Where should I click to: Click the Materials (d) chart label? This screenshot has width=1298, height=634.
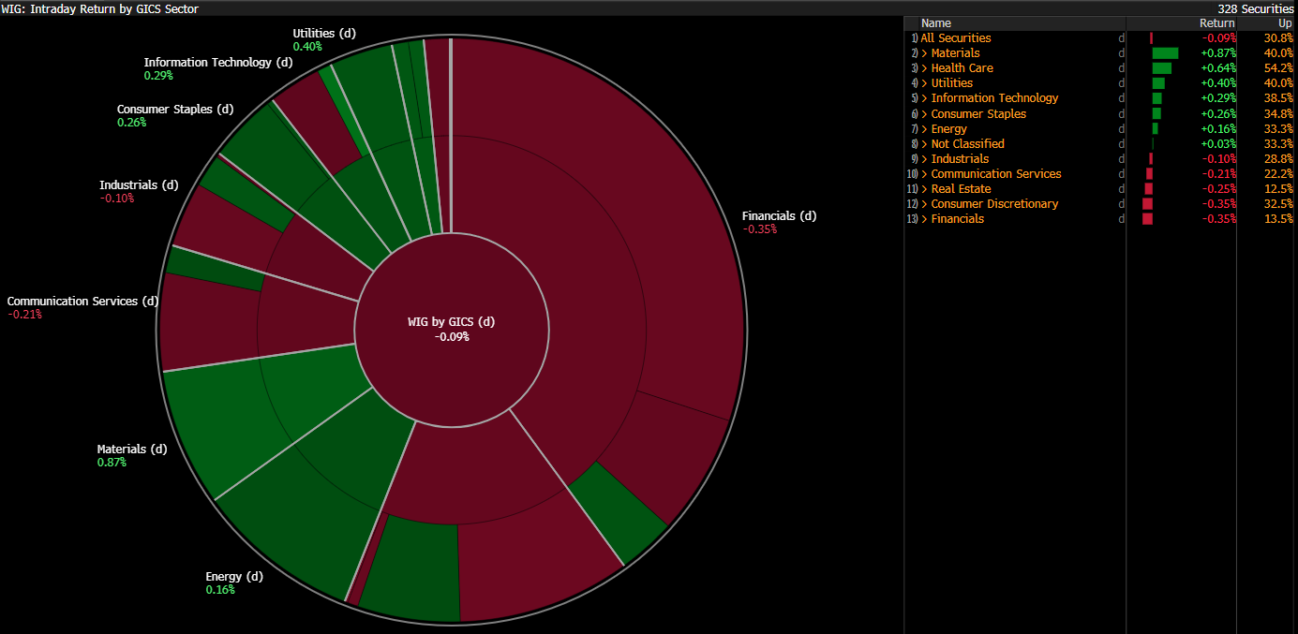point(132,450)
